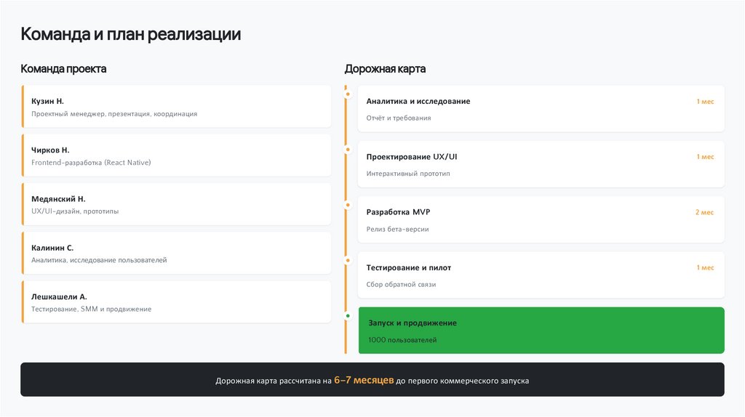Select "Отчёт и требования" deliverable text

(x=399, y=118)
